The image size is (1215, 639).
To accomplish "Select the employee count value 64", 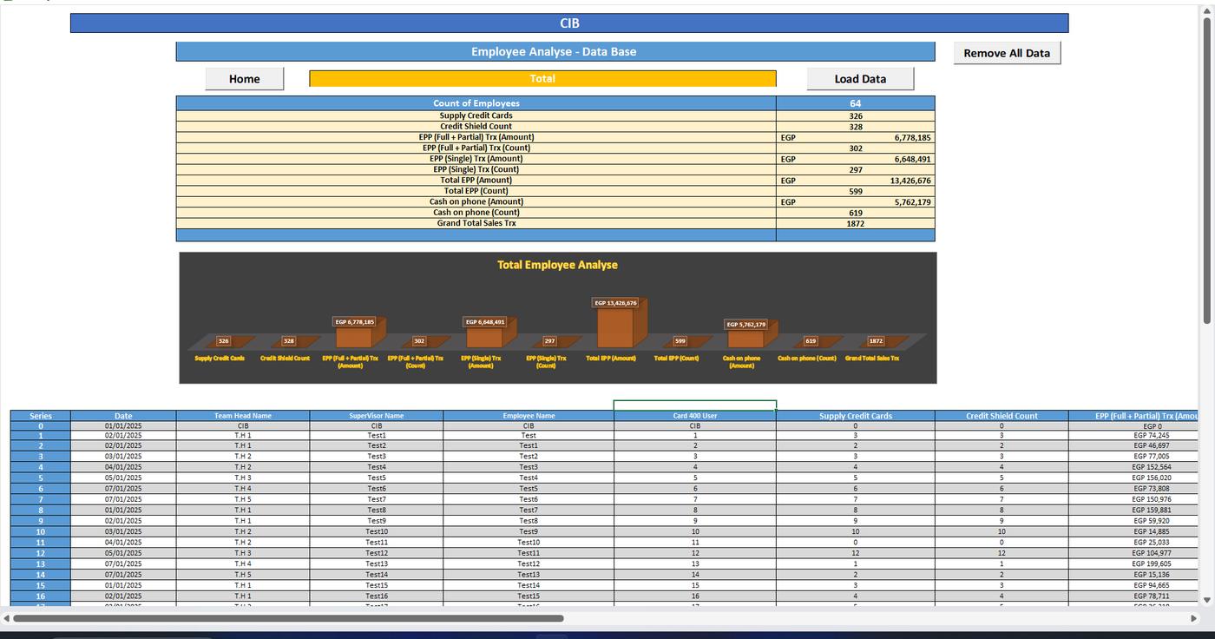I will click(856, 103).
